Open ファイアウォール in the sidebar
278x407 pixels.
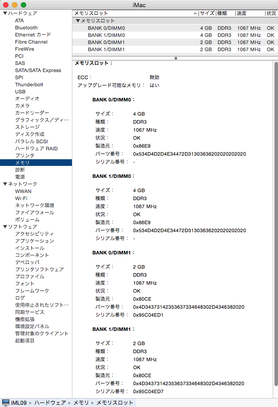35,213
